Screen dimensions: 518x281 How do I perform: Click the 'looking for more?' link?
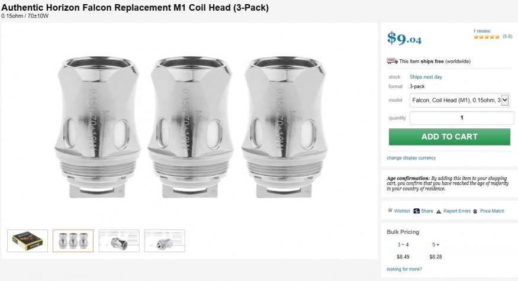[x=404, y=269]
